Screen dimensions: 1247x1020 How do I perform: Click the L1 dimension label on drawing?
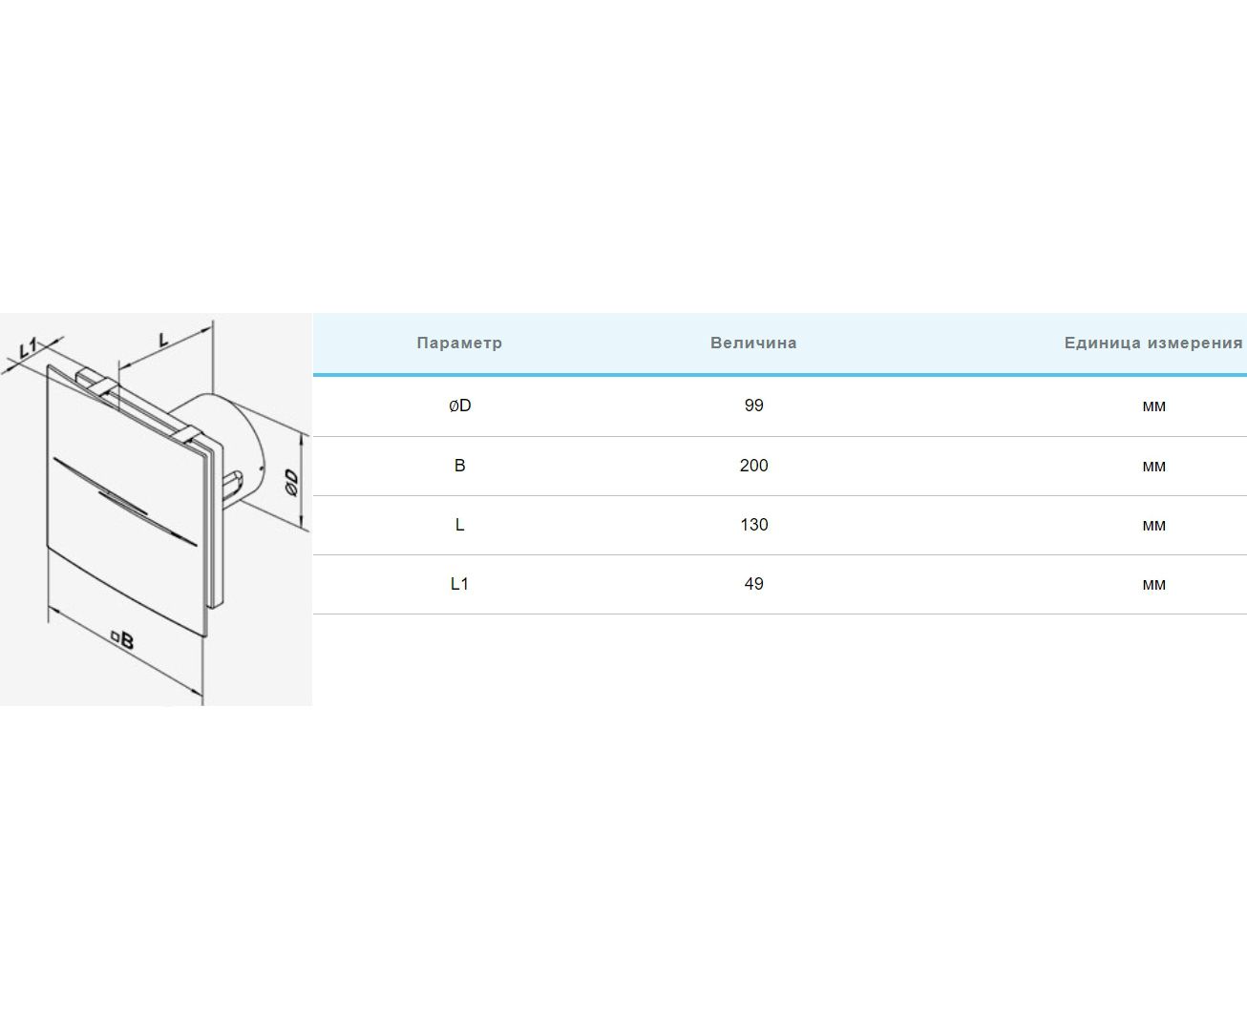coord(27,347)
